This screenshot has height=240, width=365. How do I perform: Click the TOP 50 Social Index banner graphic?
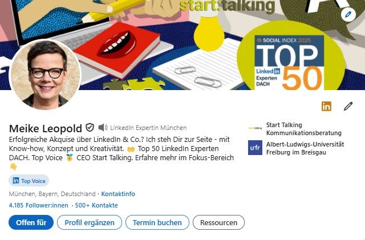click(289, 62)
